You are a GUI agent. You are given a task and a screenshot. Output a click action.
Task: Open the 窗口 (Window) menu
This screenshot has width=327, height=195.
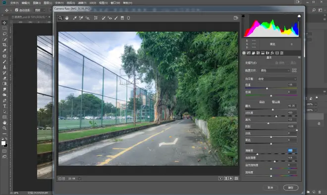click(115, 3)
